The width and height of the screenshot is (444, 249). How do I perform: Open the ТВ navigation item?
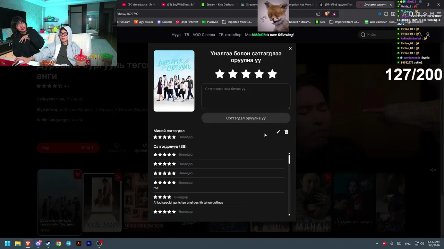tap(187, 35)
